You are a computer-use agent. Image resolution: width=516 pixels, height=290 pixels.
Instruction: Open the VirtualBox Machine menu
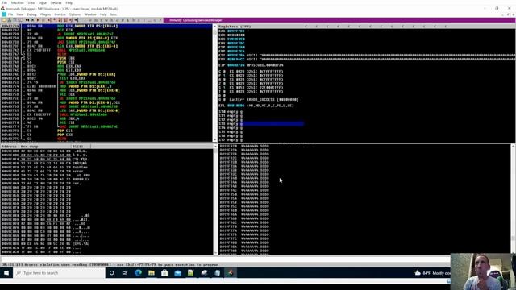(x=18, y=2)
